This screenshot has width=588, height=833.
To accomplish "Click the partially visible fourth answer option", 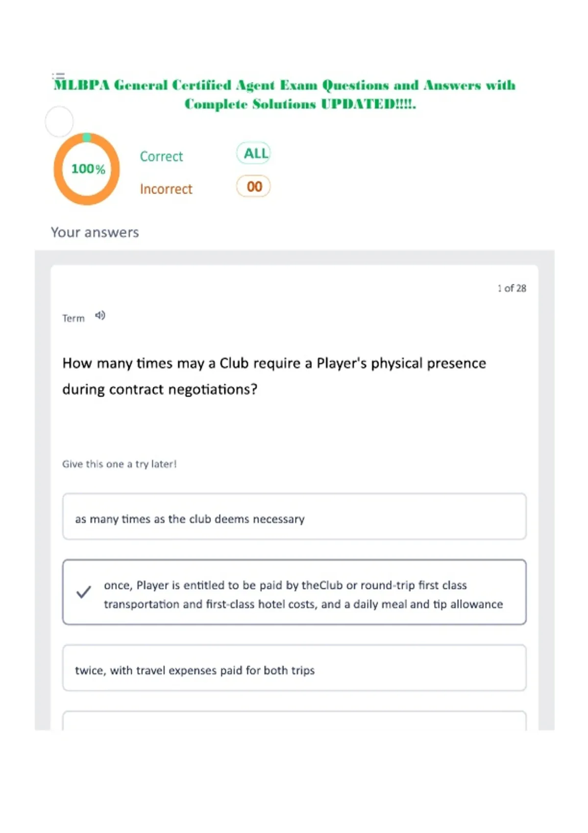I will (294, 721).
